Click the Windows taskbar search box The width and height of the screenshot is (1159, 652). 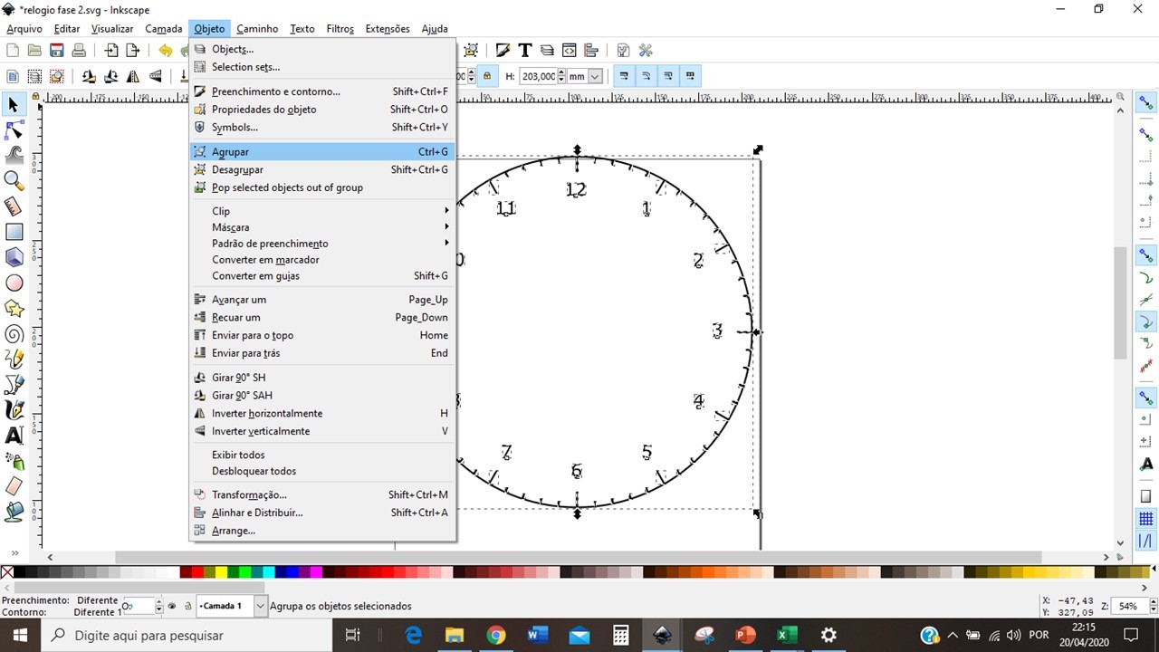coord(188,635)
